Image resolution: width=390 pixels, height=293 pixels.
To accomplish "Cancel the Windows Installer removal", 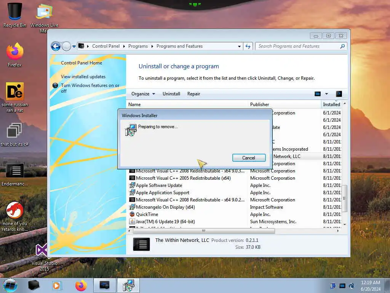I will [249, 158].
